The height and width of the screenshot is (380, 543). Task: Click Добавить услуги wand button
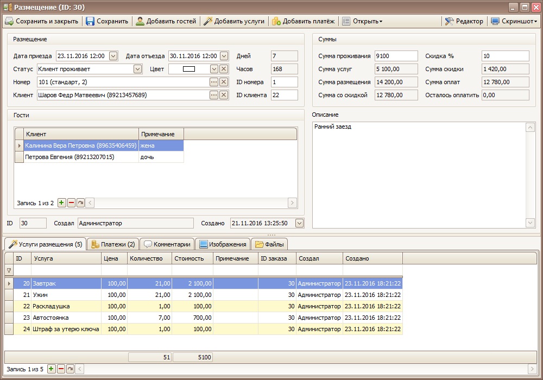tap(233, 21)
